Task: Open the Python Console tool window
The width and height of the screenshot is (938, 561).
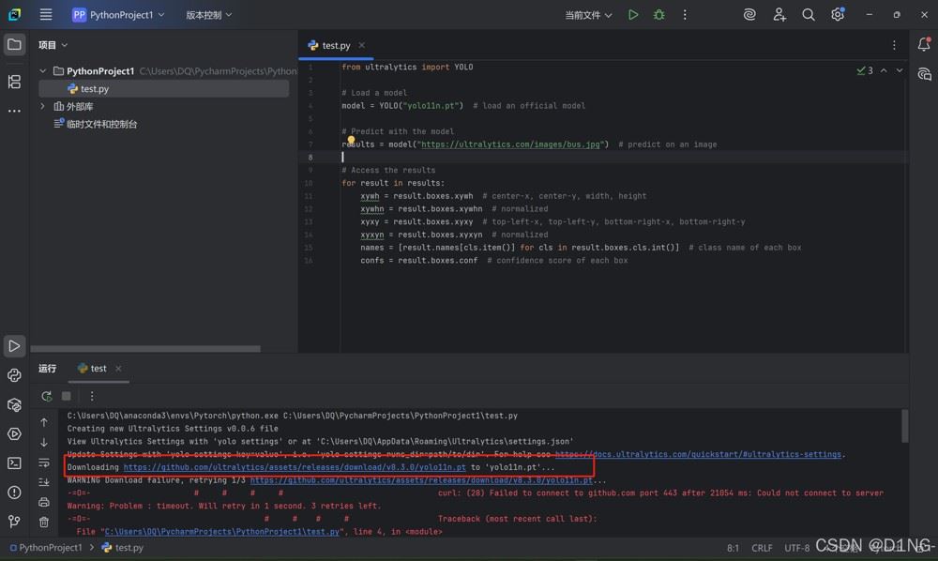Action: coord(14,375)
